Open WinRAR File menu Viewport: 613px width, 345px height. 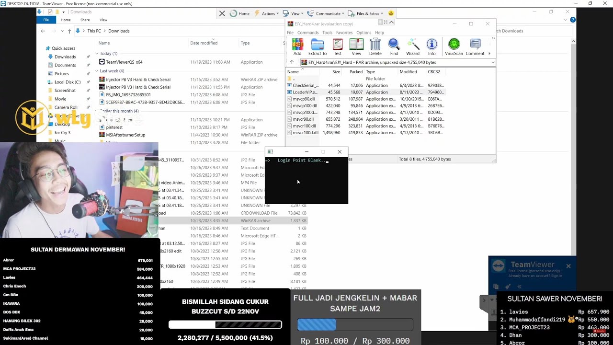[290, 33]
